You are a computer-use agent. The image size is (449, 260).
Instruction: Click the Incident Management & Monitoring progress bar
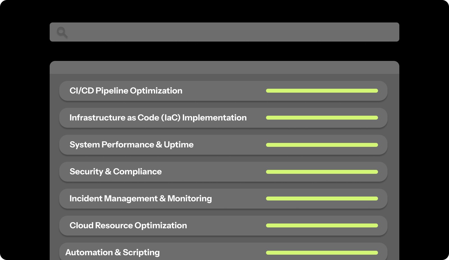(x=322, y=199)
